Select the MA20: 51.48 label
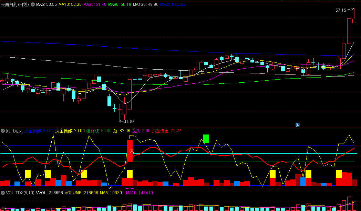This screenshot has height=211, width=361. point(95,4)
